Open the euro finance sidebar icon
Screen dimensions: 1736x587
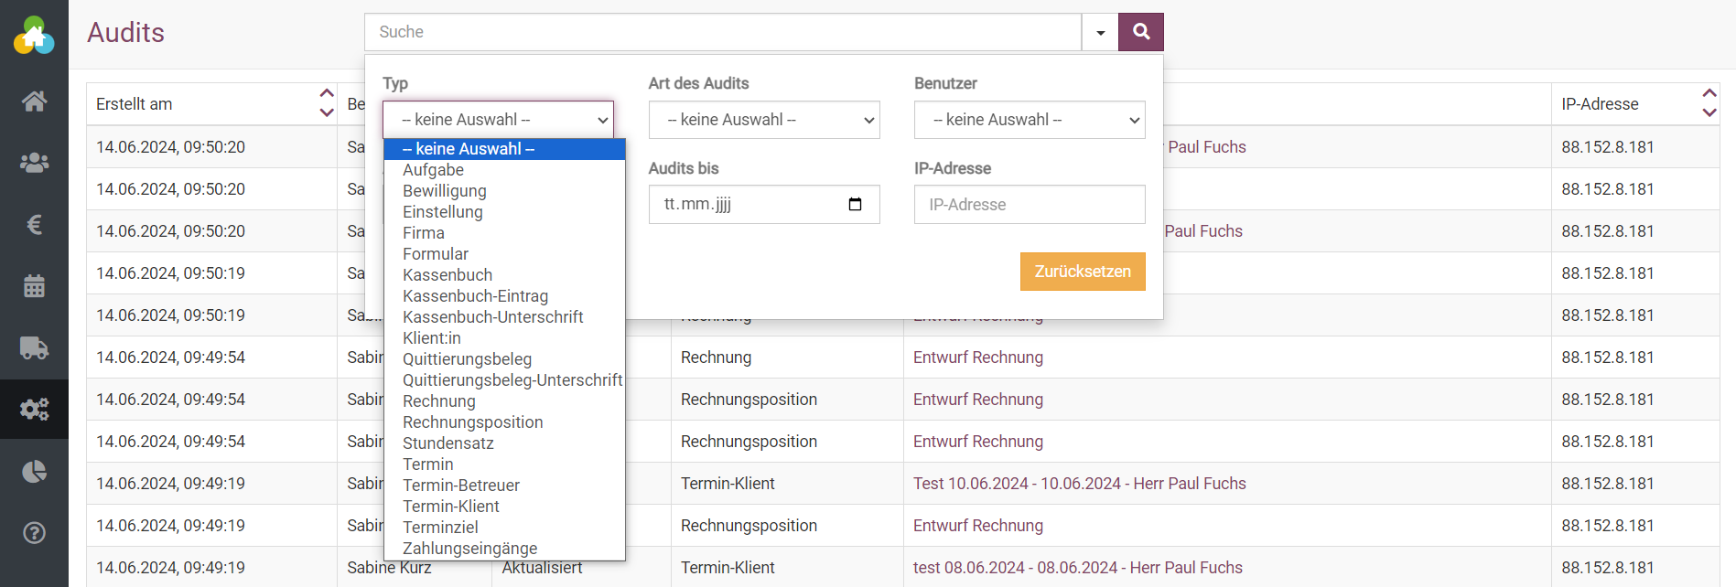[34, 224]
